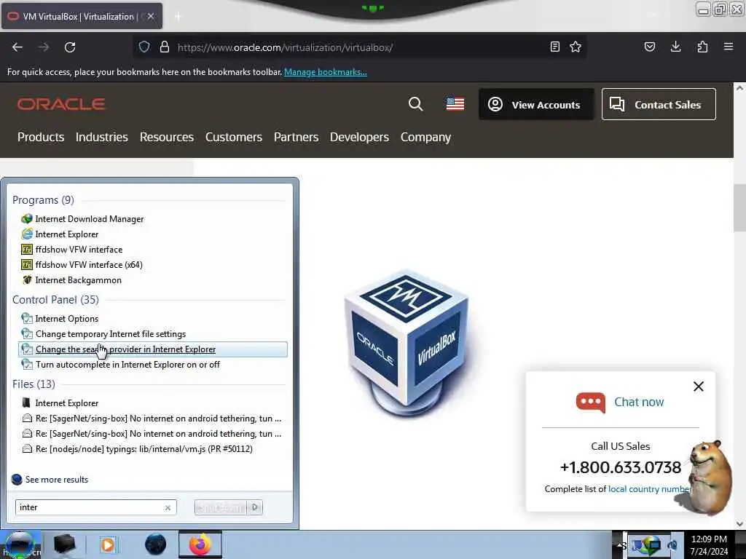Click the Shut down button
Image resolution: width=746 pixels, height=559 pixels.
click(x=221, y=507)
